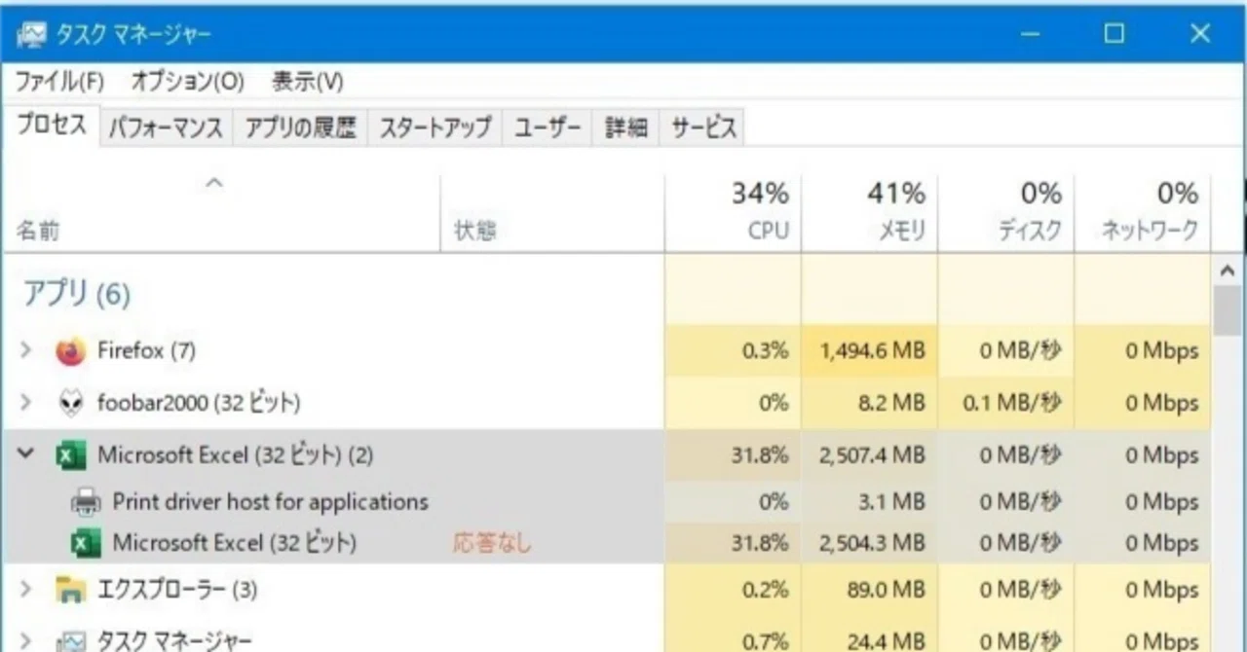Select the Microsoft Excel (32 ビット) (2) name

tap(235, 455)
